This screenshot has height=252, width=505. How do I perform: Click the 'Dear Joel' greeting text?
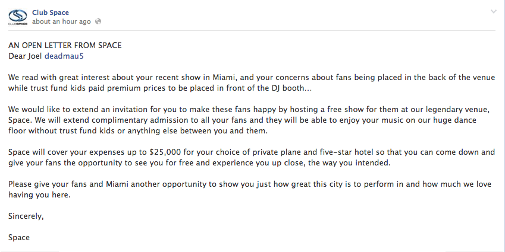click(x=26, y=56)
